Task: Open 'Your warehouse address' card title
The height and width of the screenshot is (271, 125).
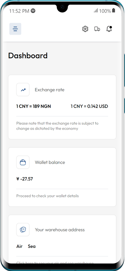Action: [x=60, y=230]
